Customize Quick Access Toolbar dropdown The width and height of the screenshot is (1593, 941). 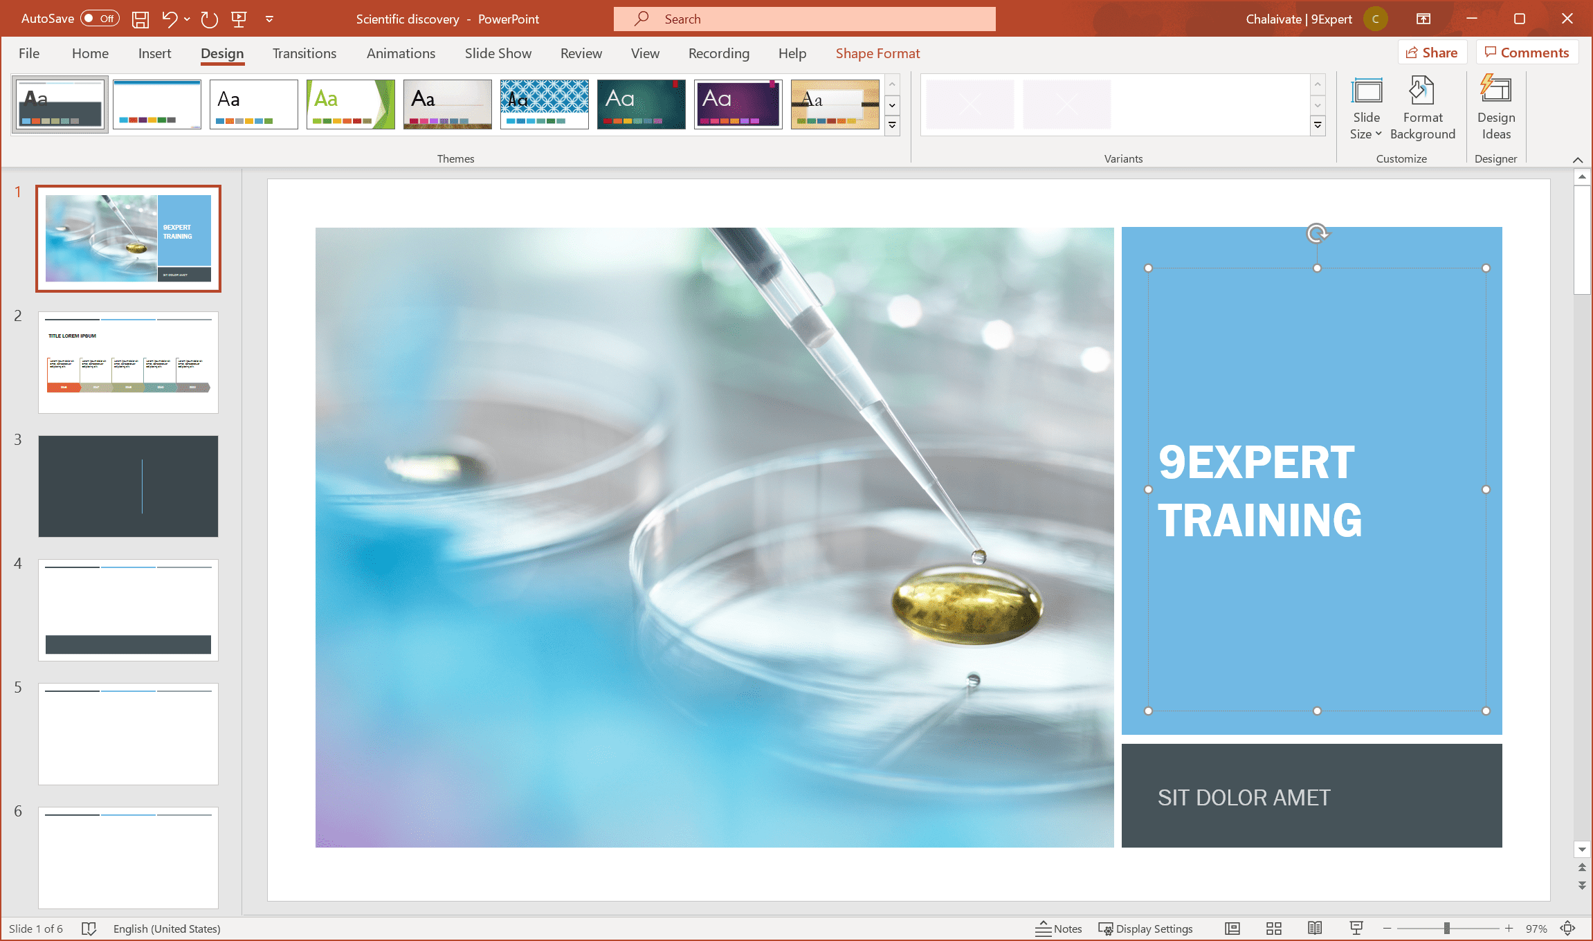[x=269, y=19]
